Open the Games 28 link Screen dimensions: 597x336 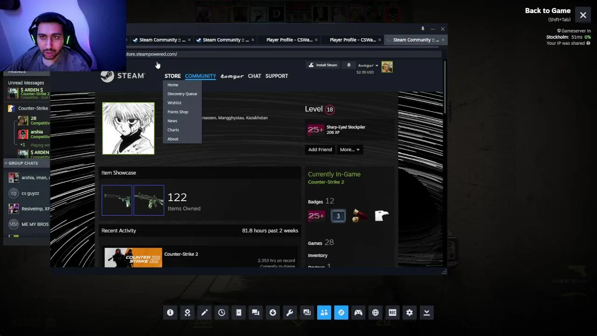(x=320, y=243)
